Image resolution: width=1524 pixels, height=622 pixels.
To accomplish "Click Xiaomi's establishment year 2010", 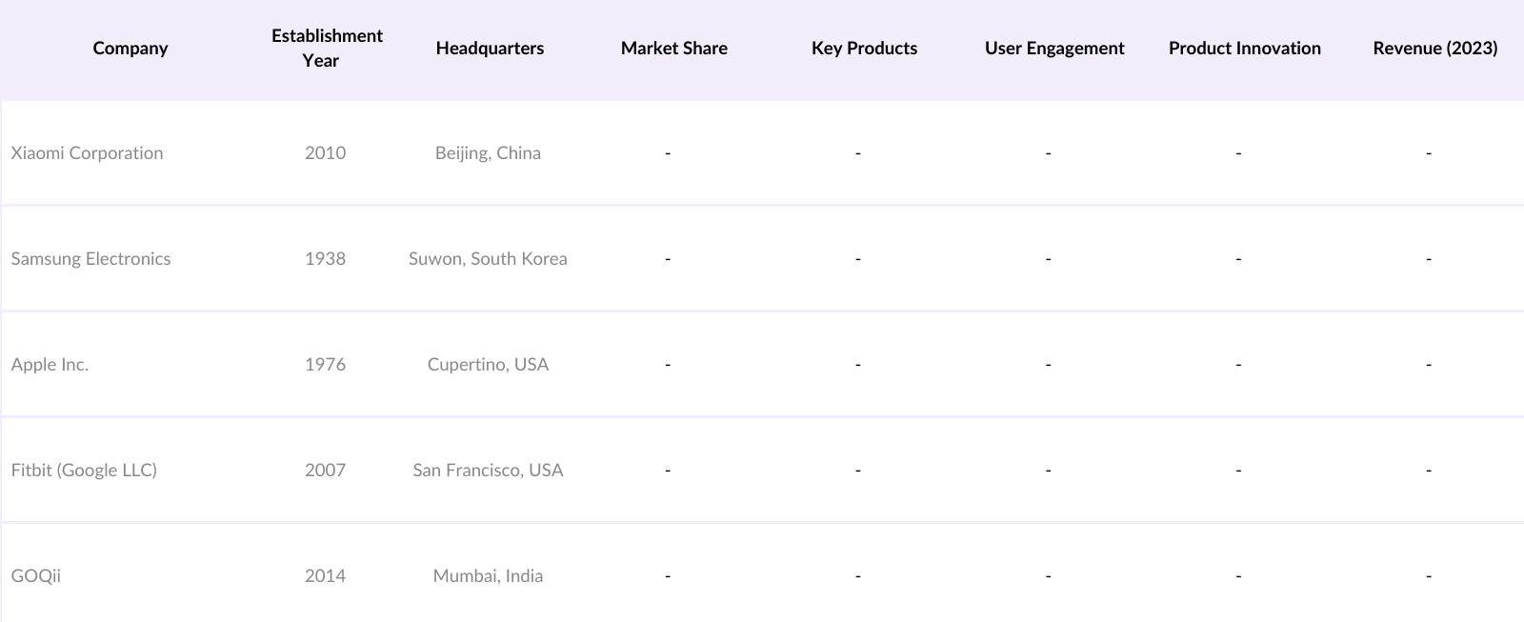I will [x=325, y=153].
